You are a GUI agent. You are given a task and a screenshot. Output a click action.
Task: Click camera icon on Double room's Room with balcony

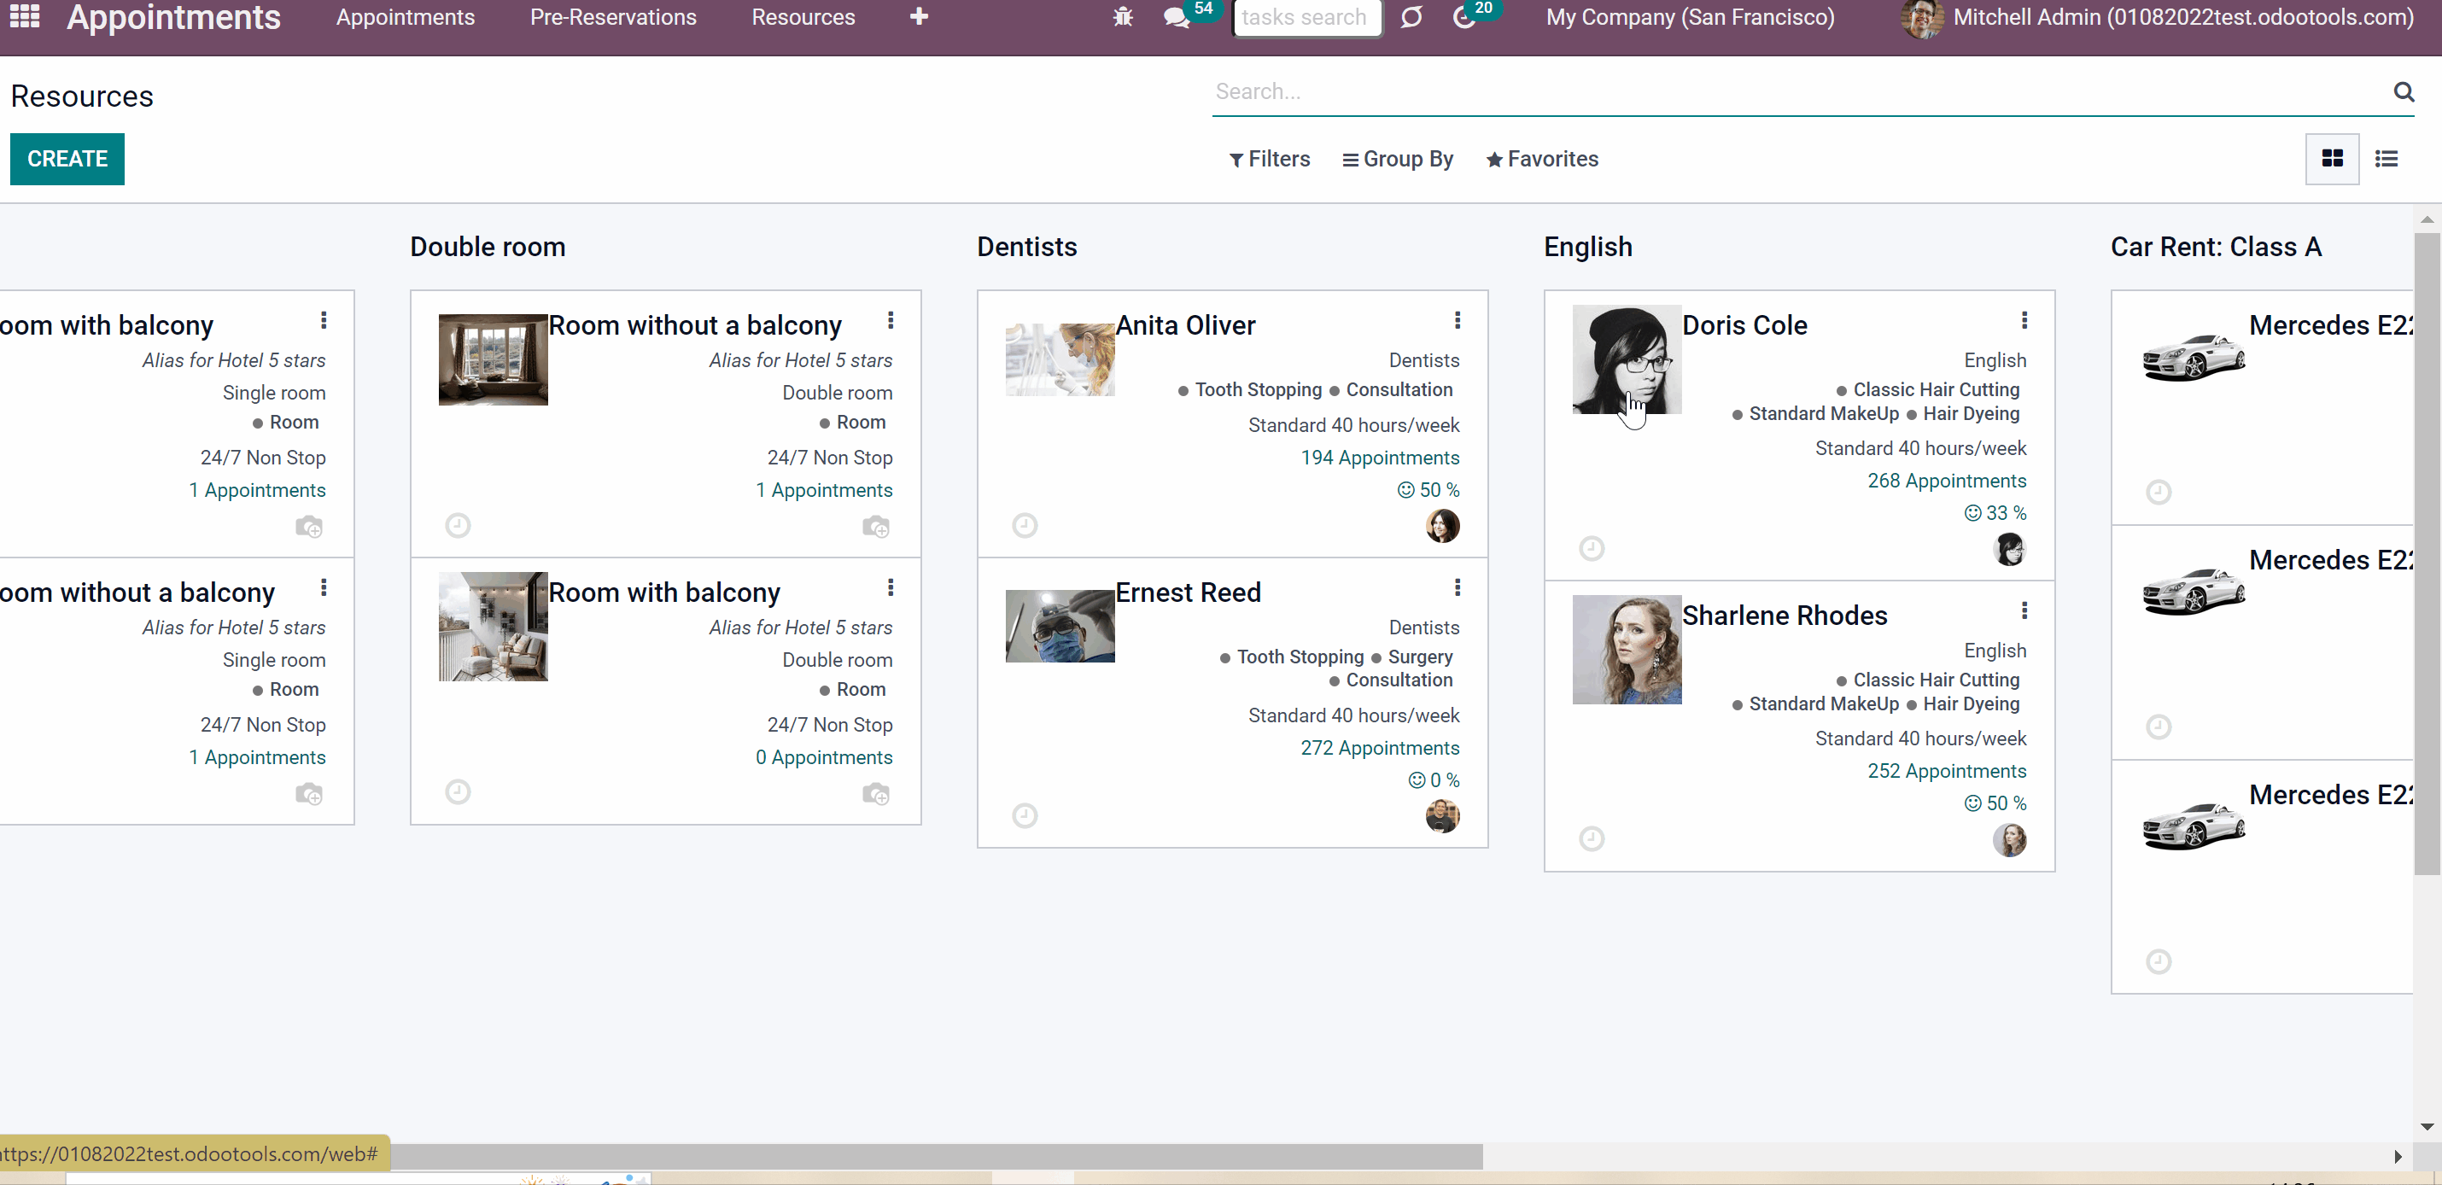tap(876, 793)
